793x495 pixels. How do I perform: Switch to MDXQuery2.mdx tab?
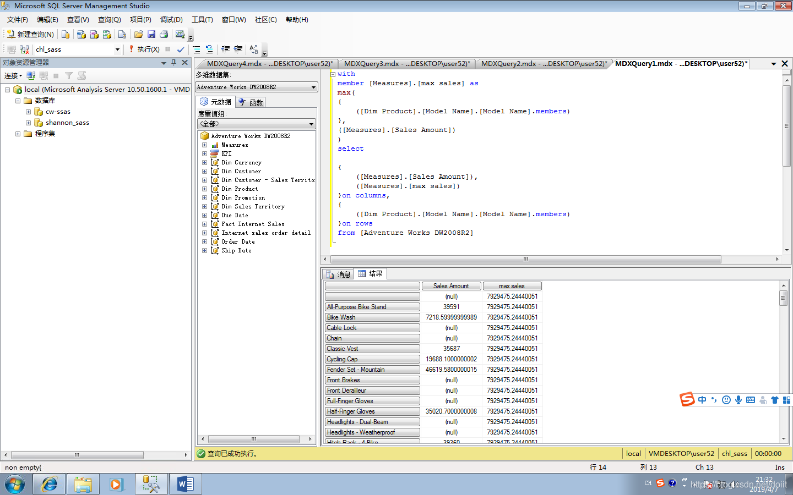pos(544,64)
